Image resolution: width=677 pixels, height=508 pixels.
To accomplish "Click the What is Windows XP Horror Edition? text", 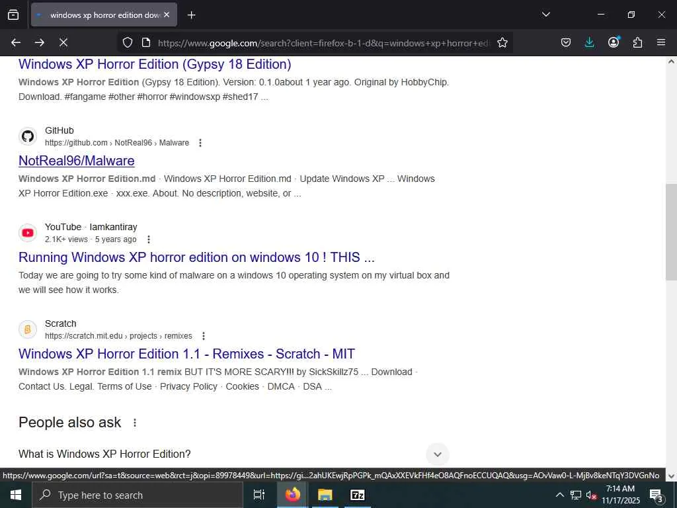I will point(104,454).
